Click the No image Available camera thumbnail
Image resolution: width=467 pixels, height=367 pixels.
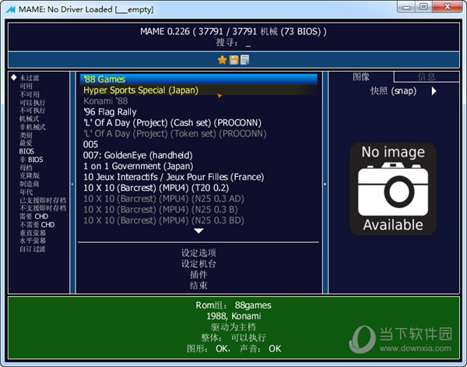392,189
